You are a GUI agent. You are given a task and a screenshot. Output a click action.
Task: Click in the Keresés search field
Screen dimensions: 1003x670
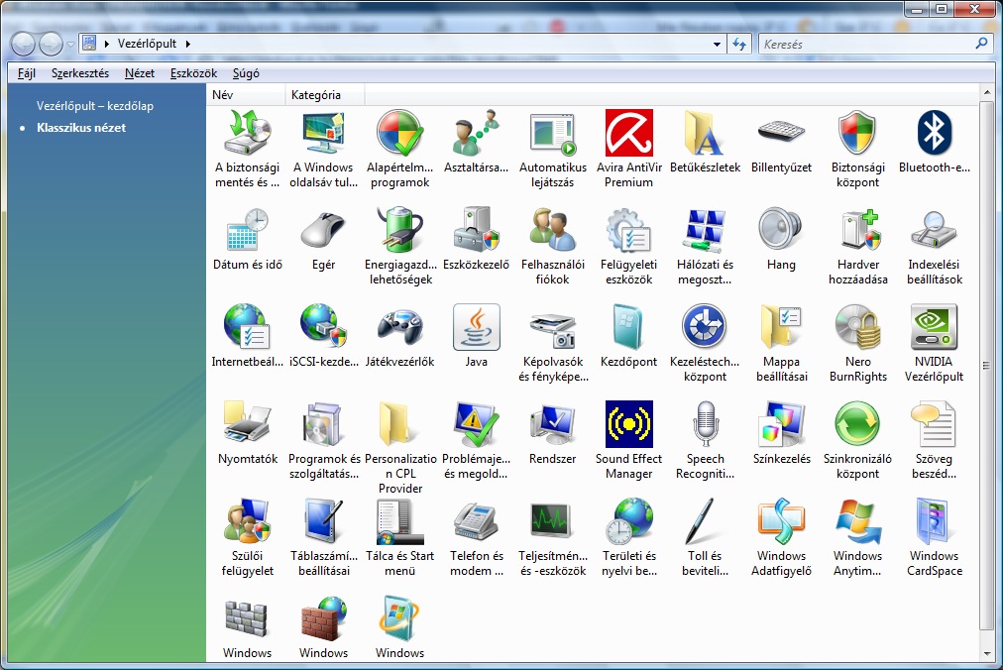click(867, 45)
